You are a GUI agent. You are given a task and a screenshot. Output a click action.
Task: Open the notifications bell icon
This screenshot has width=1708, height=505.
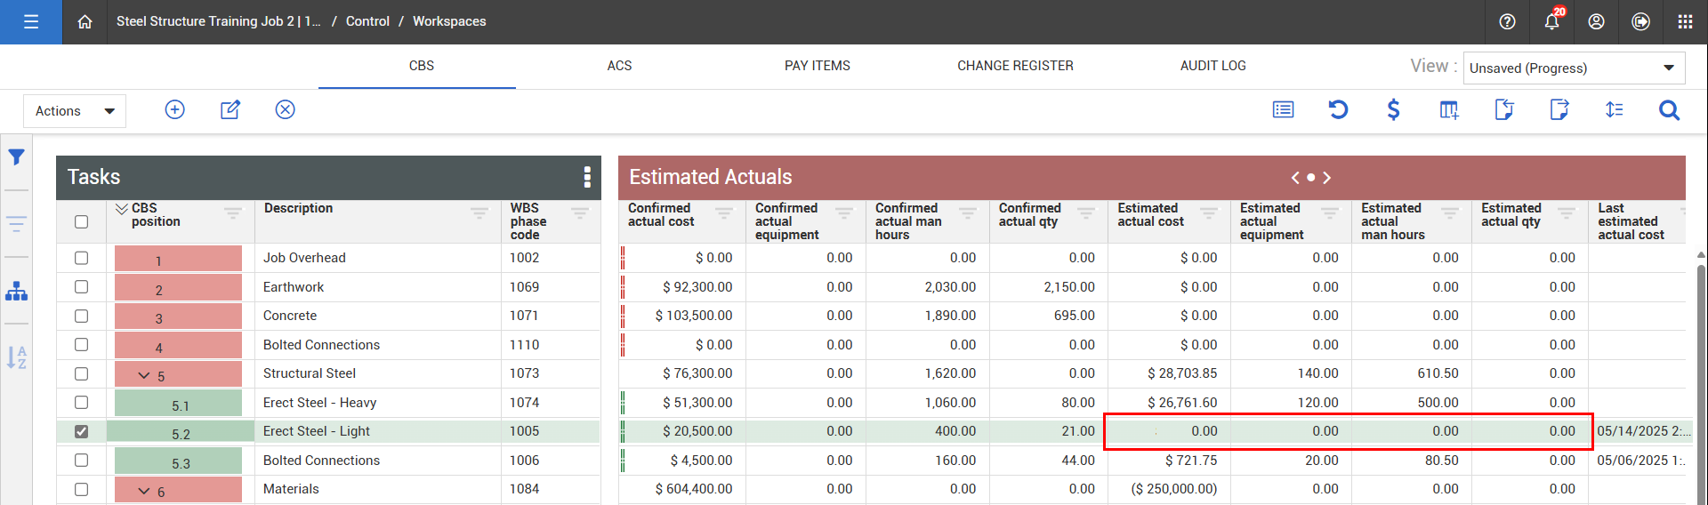click(1551, 21)
